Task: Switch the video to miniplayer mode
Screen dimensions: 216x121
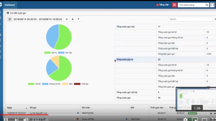Action: click(194, 119)
